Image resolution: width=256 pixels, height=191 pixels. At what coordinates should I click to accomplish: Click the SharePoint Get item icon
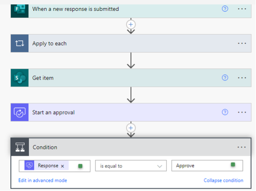click(x=19, y=78)
